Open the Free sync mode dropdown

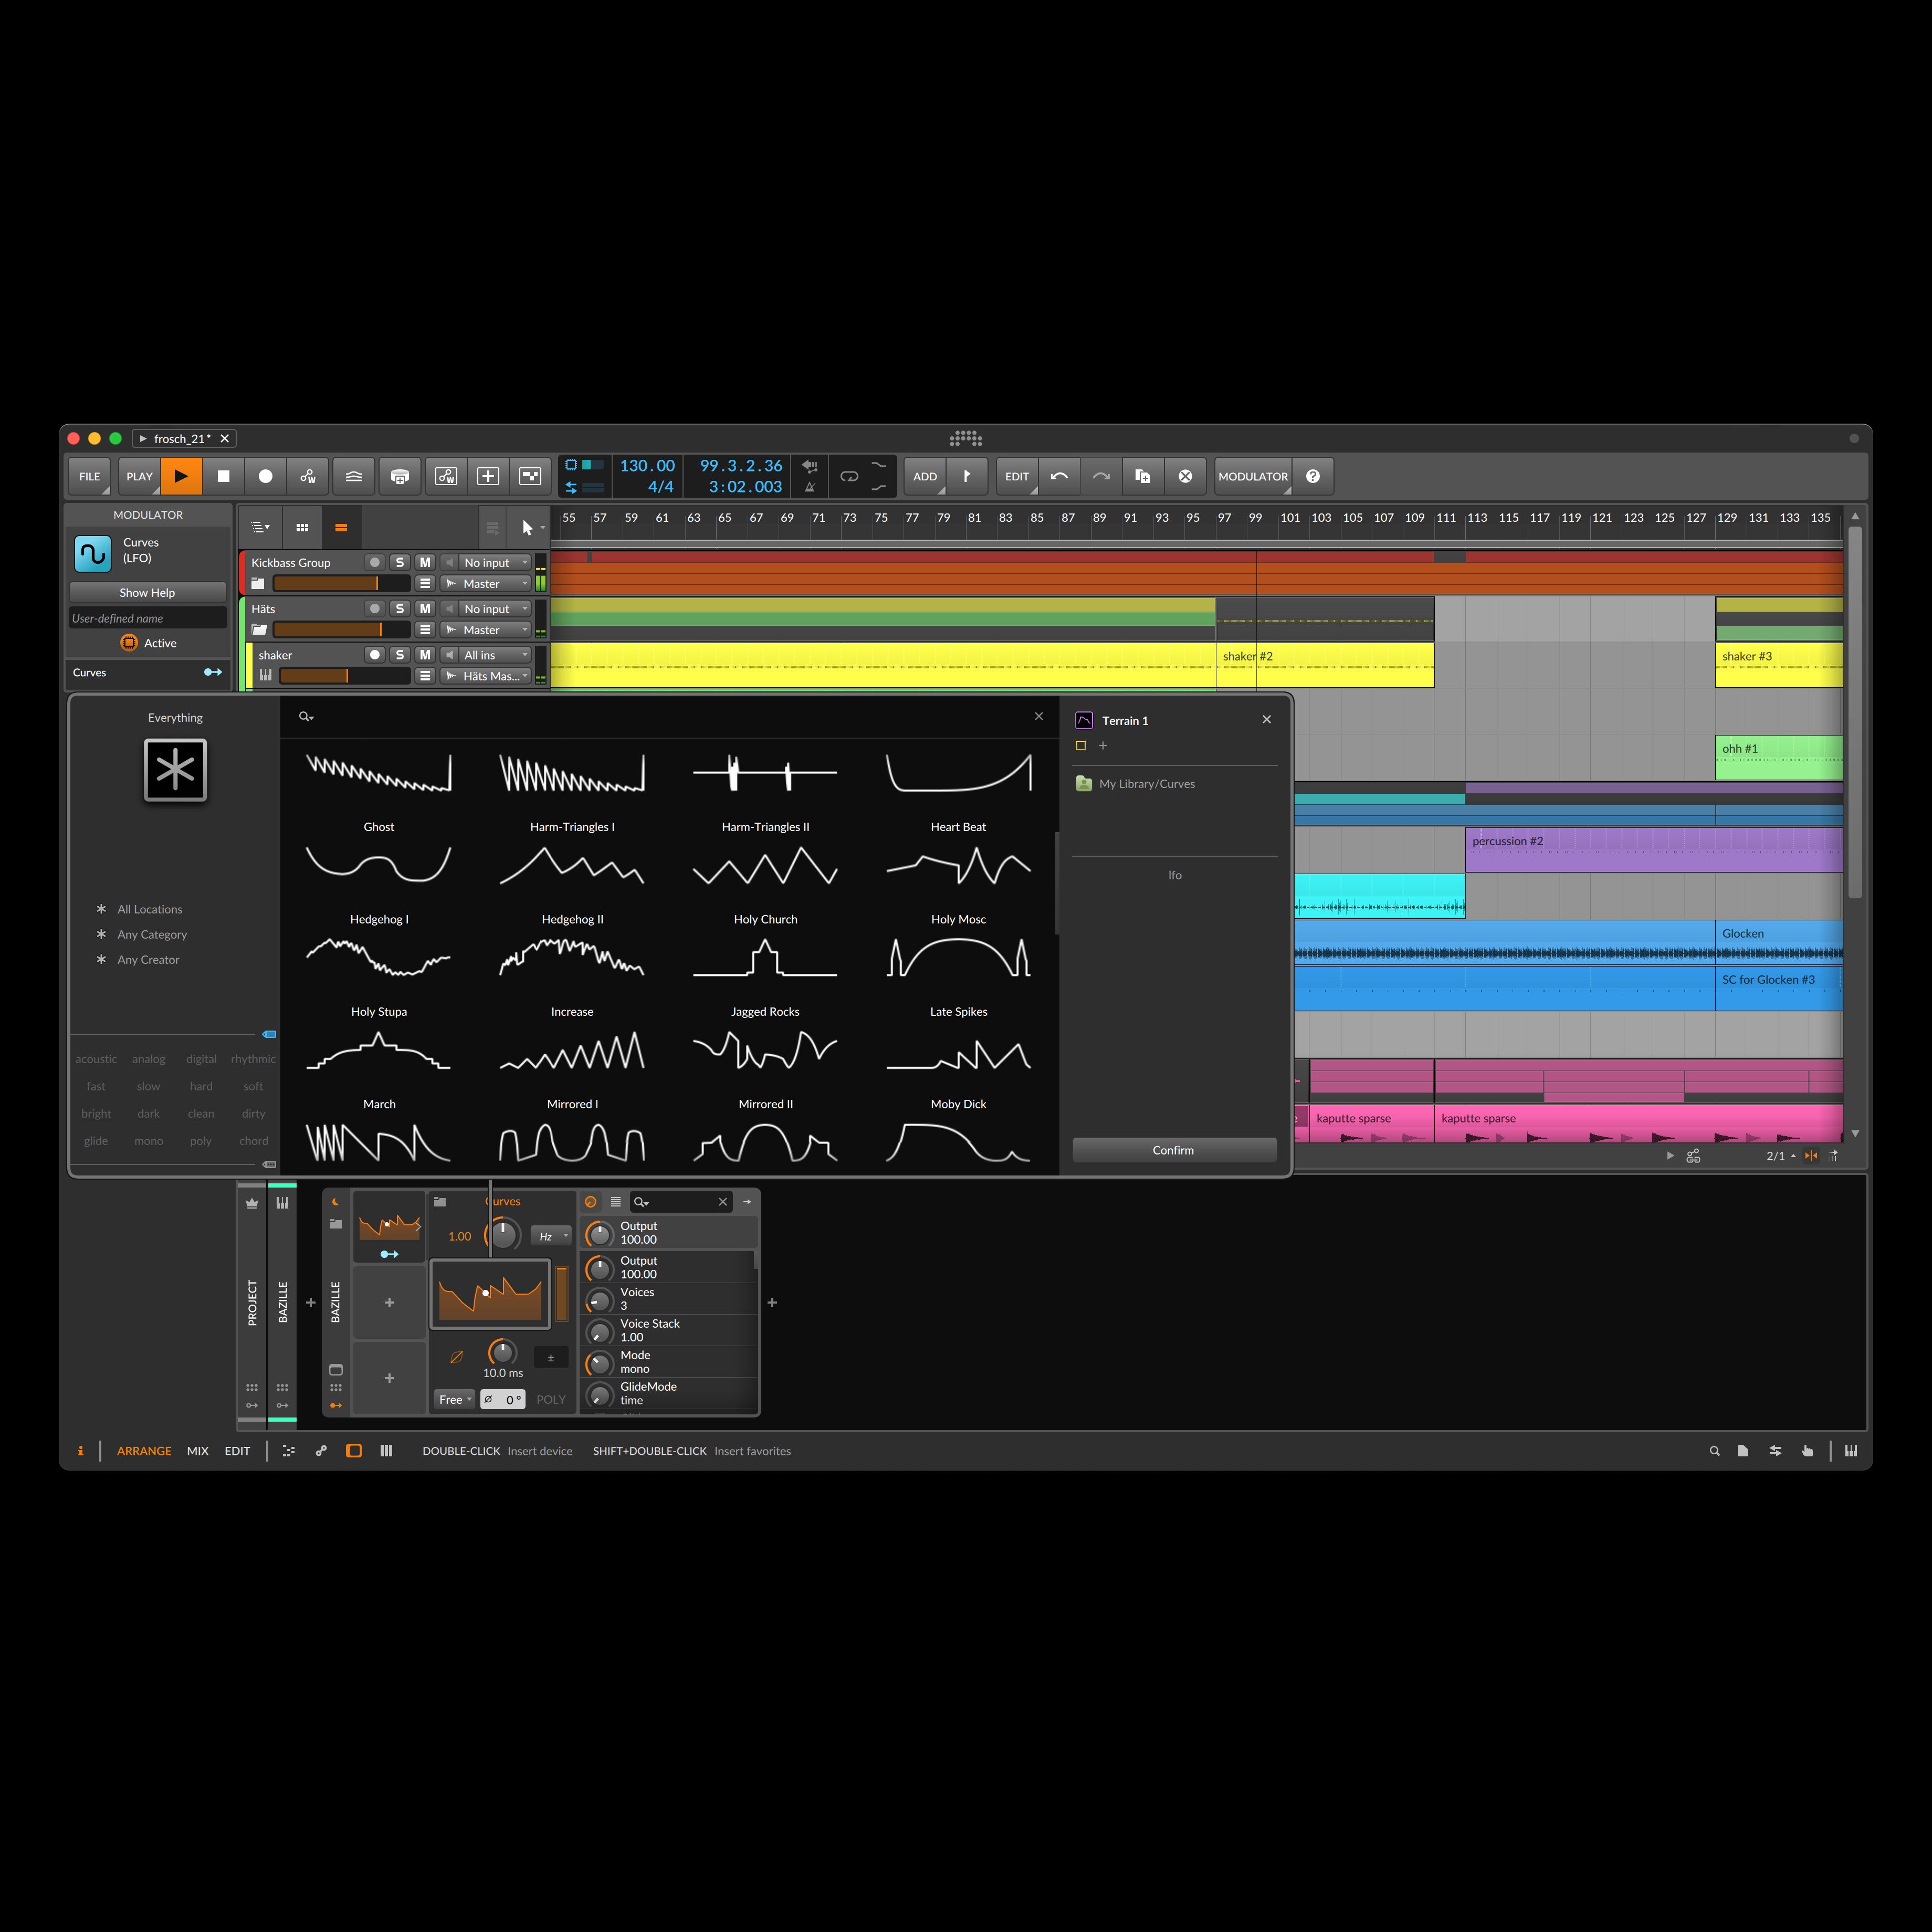[x=455, y=1399]
